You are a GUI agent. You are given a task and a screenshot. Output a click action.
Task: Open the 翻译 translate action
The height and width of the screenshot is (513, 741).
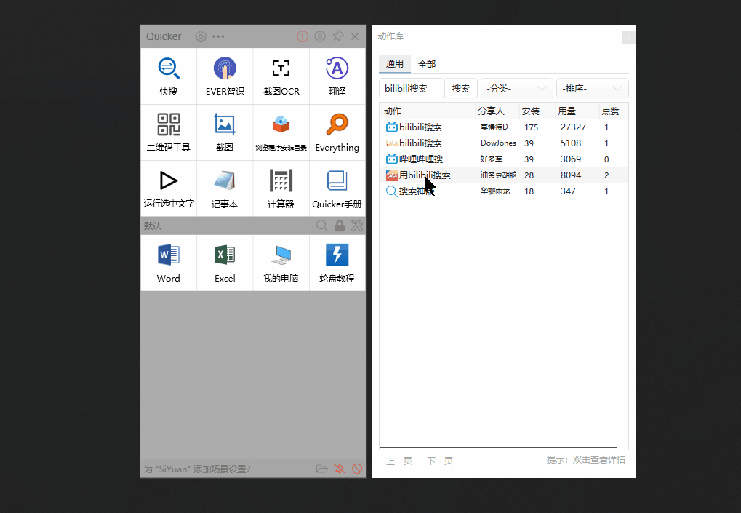337,76
